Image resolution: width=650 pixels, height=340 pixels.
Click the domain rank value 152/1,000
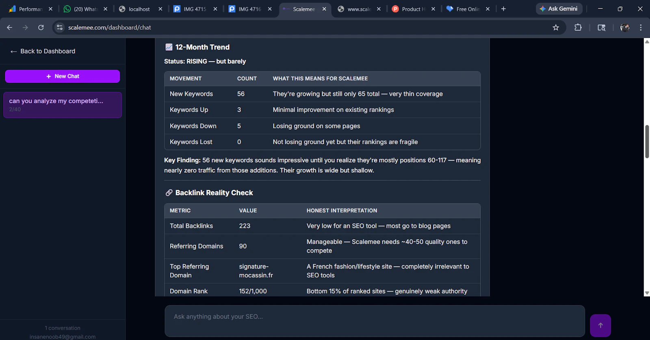(253, 291)
